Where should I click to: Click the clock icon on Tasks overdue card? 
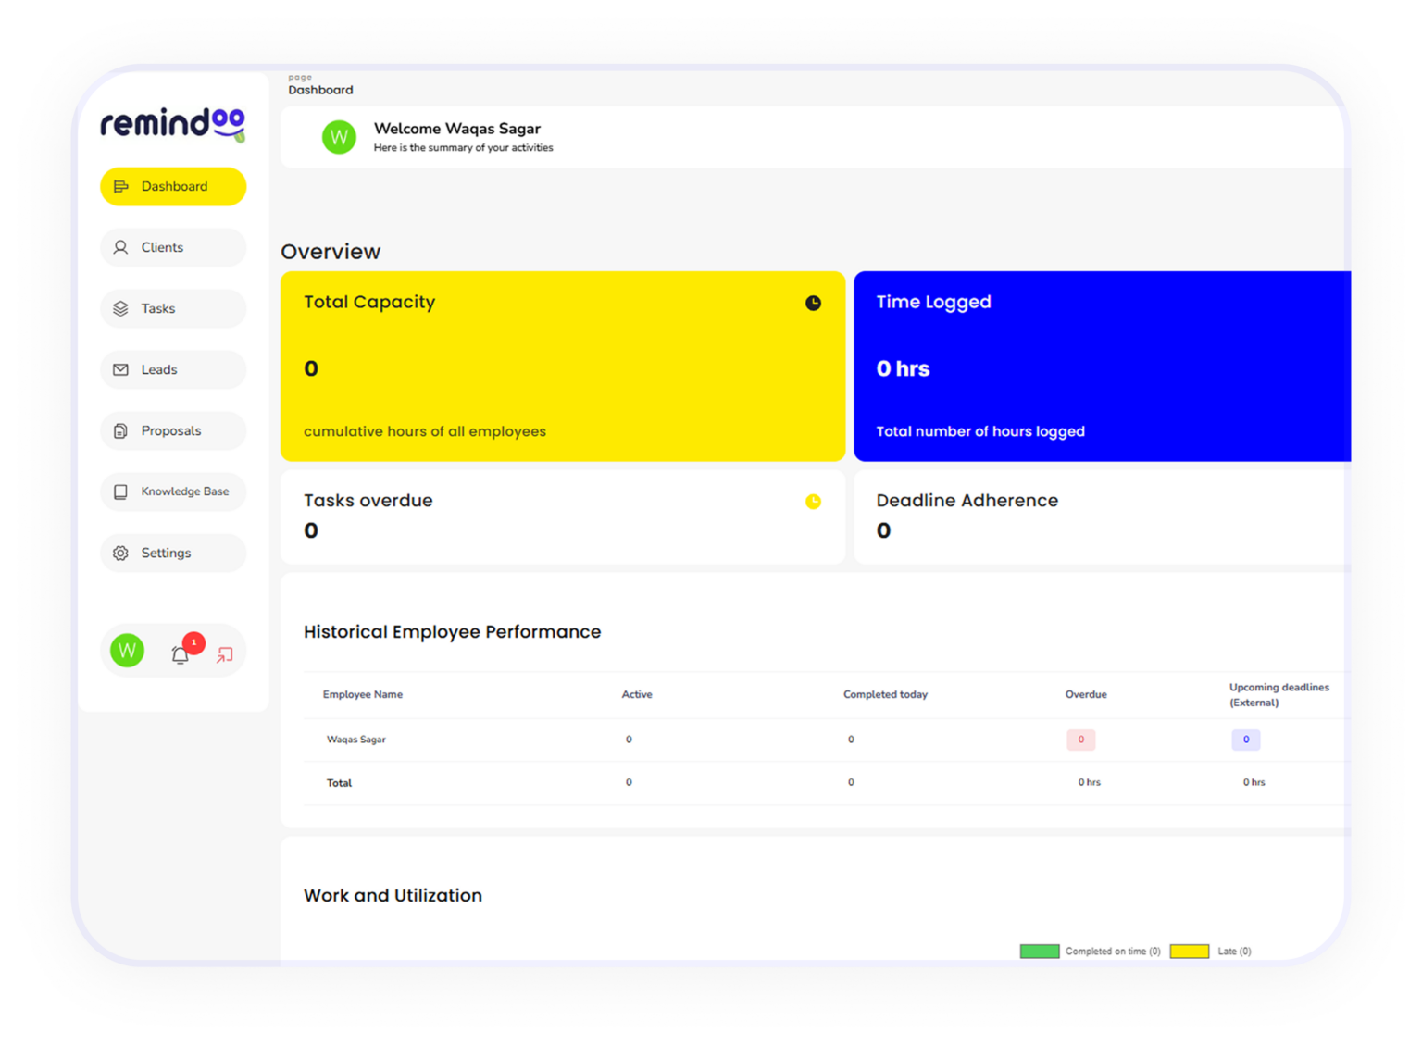(813, 502)
